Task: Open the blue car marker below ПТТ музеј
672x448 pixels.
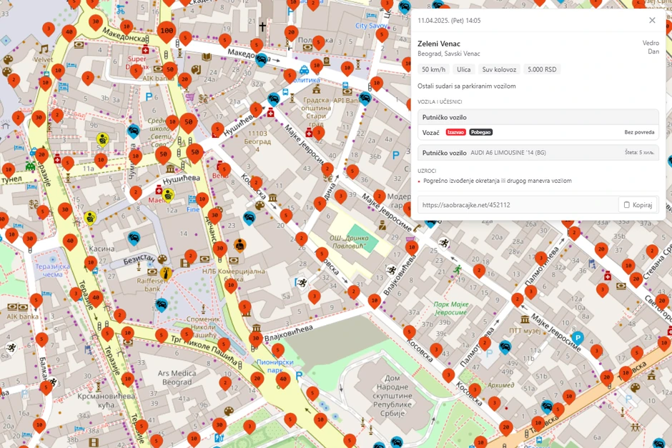Action: coord(505,347)
